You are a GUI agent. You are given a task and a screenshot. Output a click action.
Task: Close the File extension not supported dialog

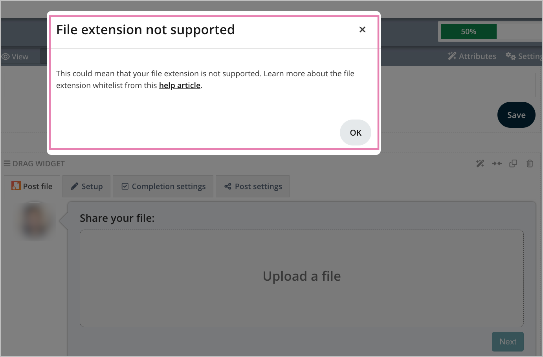[362, 29]
